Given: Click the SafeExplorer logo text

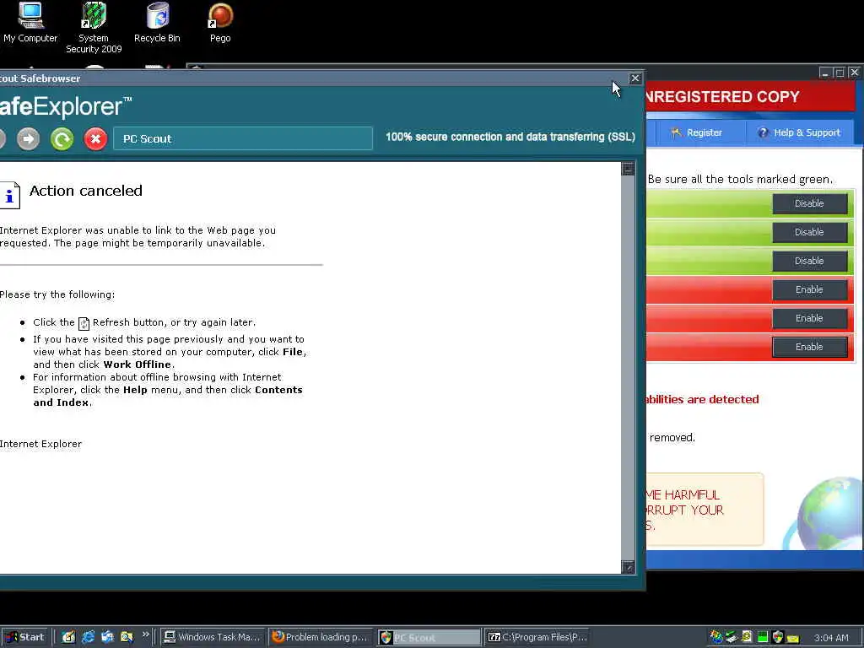Looking at the screenshot, I should (x=65, y=106).
